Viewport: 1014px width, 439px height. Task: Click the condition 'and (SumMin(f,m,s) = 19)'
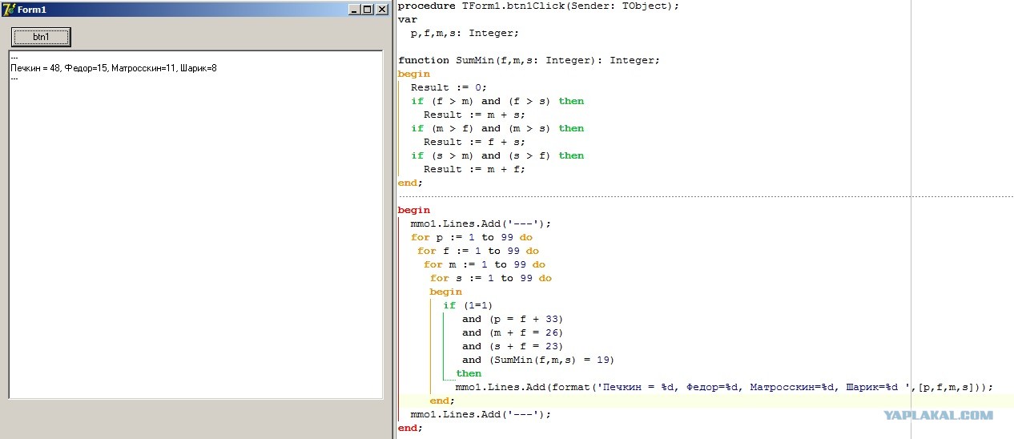538,360
